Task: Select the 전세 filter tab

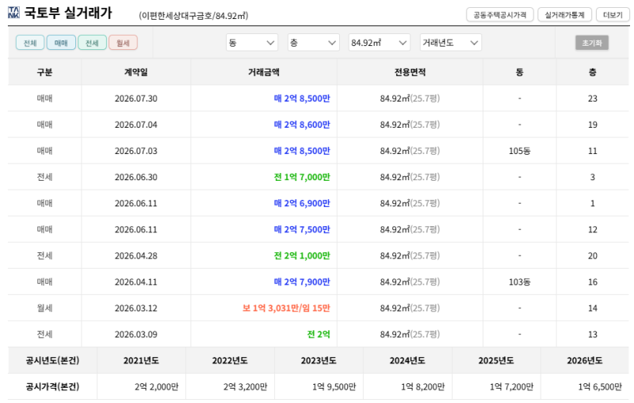Action: 92,43
